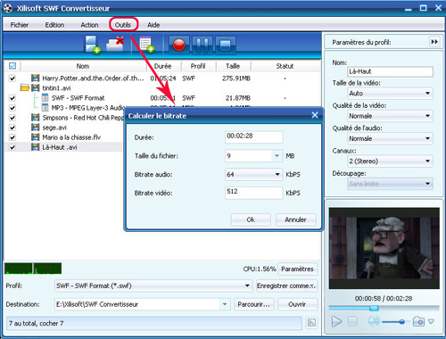Take a snapshot with the camera icon

coord(418,321)
